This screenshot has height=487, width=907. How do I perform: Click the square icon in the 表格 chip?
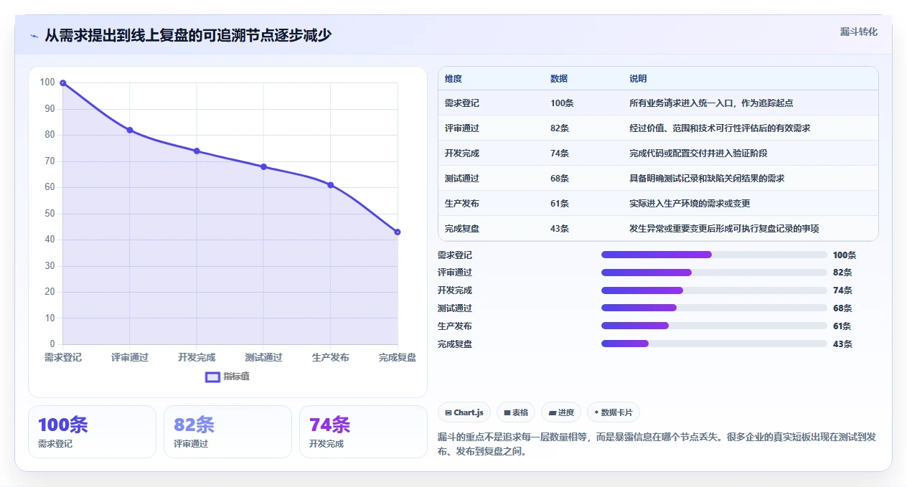coord(507,412)
